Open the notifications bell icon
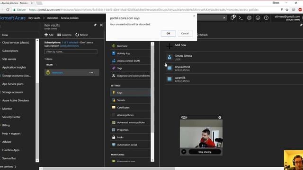The height and width of the screenshot is (170, 303). (232, 18)
